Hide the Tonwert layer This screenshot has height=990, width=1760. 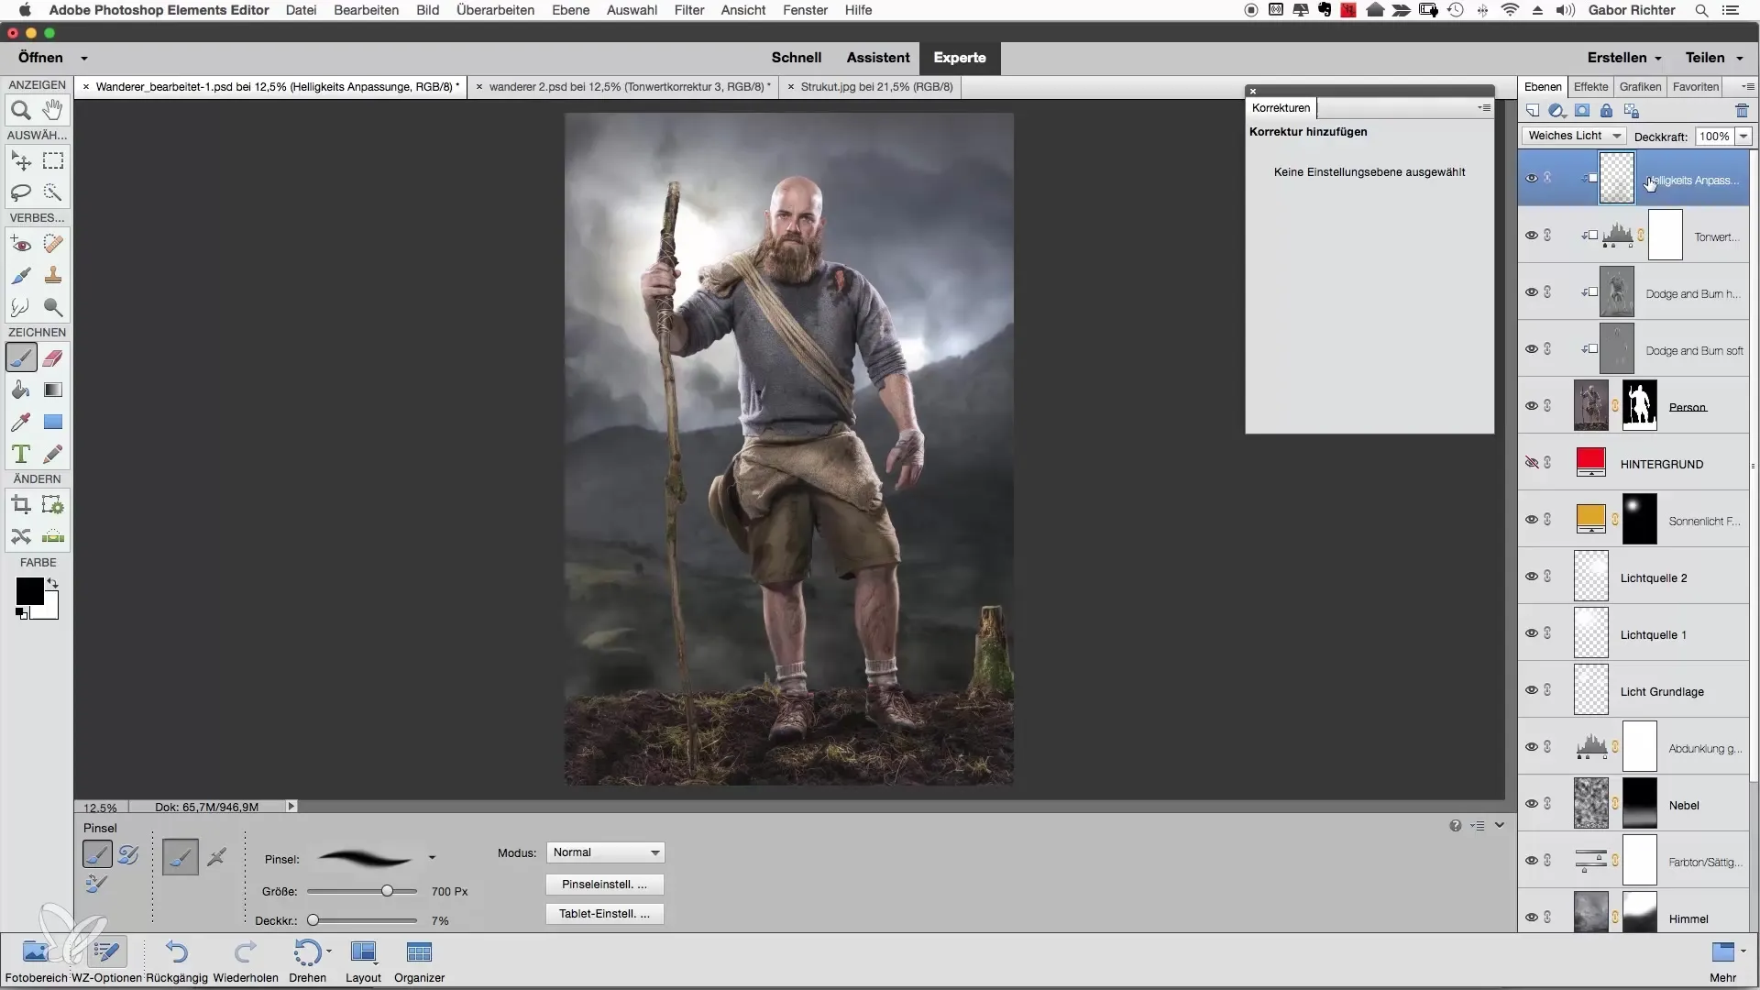(x=1532, y=236)
